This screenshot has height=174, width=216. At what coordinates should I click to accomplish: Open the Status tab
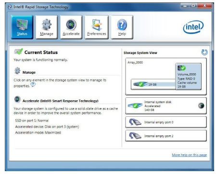coord(22,27)
